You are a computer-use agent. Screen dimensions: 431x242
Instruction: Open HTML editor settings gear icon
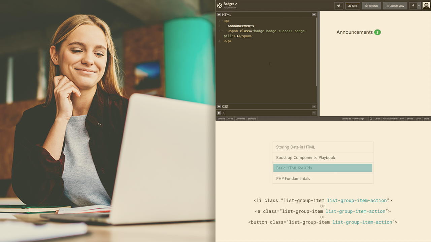(x=219, y=15)
